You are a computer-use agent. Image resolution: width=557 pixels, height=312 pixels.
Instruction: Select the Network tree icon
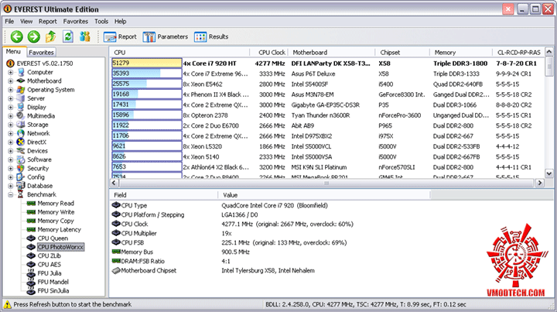(x=21, y=133)
